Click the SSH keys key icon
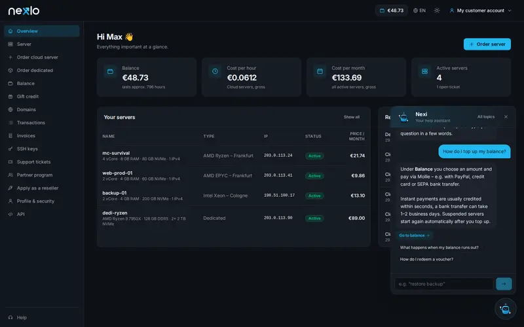The height and width of the screenshot is (327, 524). pos(10,149)
